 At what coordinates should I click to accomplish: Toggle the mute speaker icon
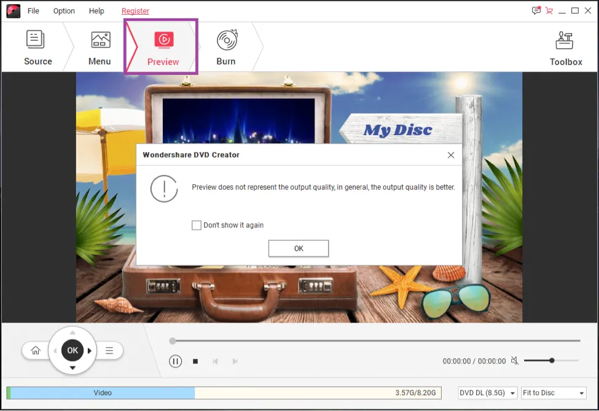[515, 361]
